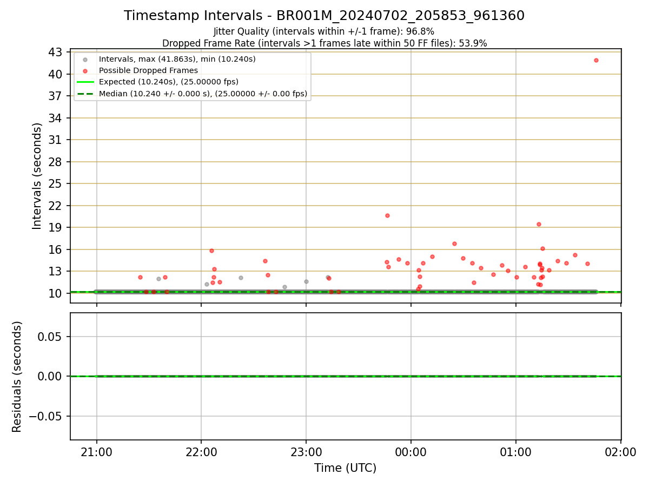
Task: Select legend text 'Intervals, max (41.863s), min (10.240s)'
Action: pyautogui.click(x=177, y=59)
